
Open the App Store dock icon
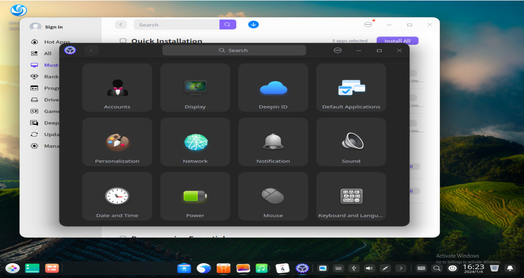(x=223, y=269)
